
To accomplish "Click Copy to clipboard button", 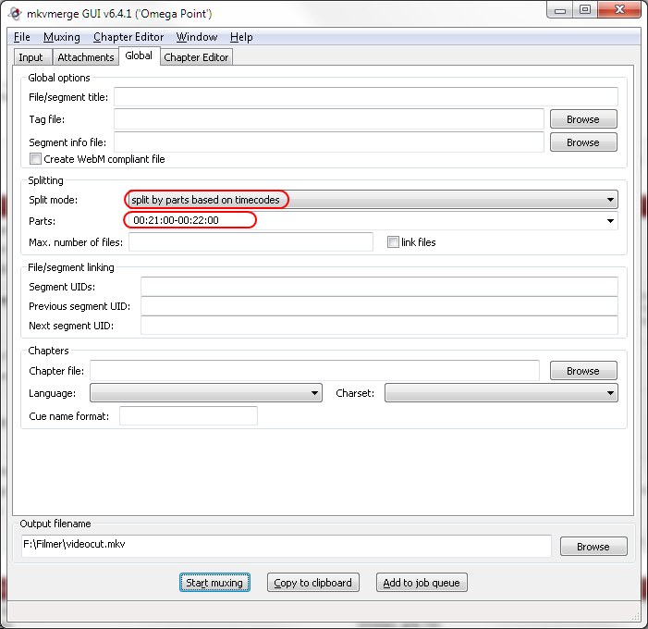I will click(312, 583).
